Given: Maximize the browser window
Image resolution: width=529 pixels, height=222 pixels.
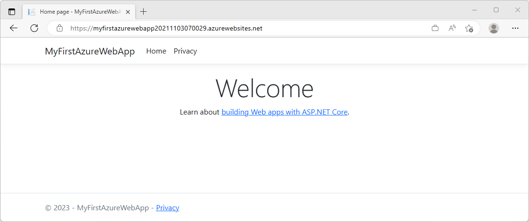Looking at the screenshot, I should click(x=496, y=10).
